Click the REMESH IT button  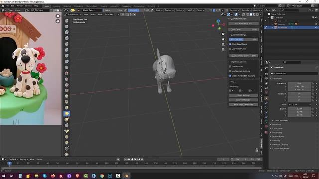pos(243,24)
